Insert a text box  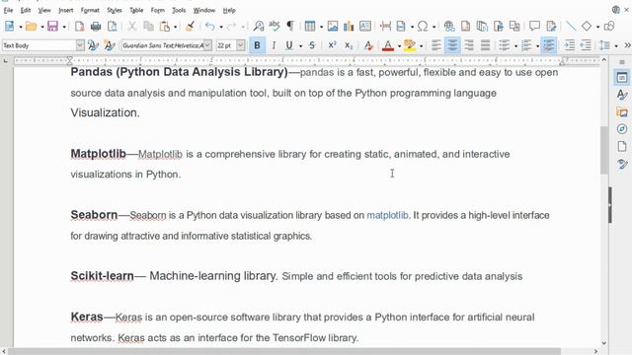click(x=365, y=27)
